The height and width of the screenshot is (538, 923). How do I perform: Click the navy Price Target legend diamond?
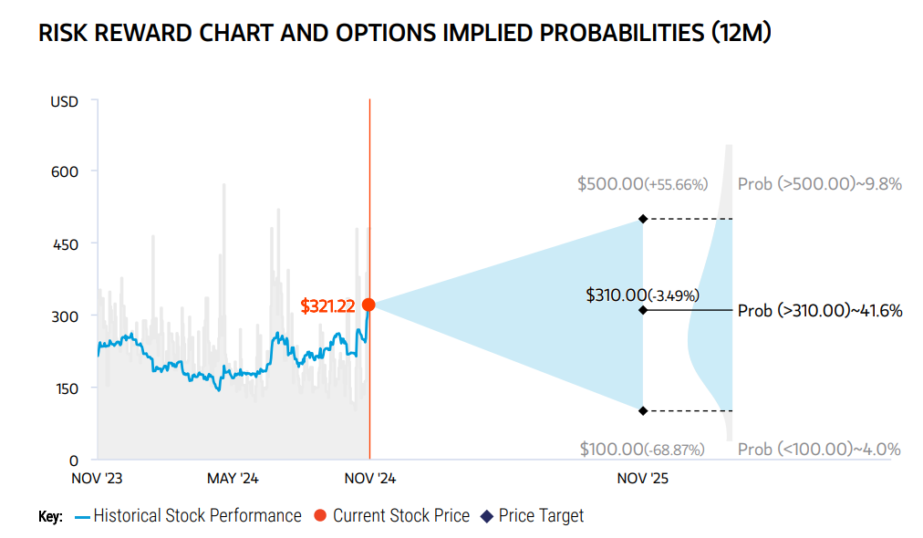click(x=487, y=516)
